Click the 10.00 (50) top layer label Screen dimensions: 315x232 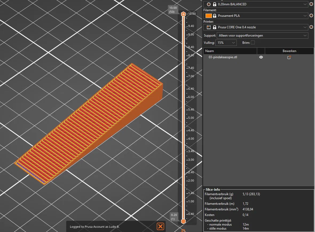[x=173, y=10]
